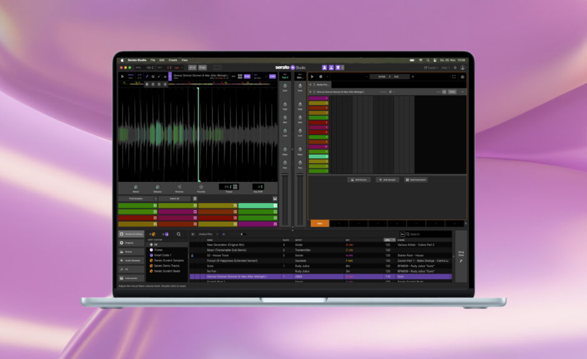Click the Select All button above the pads
The height and width of the screenshot is (359, 587).
tap(174, 198)
